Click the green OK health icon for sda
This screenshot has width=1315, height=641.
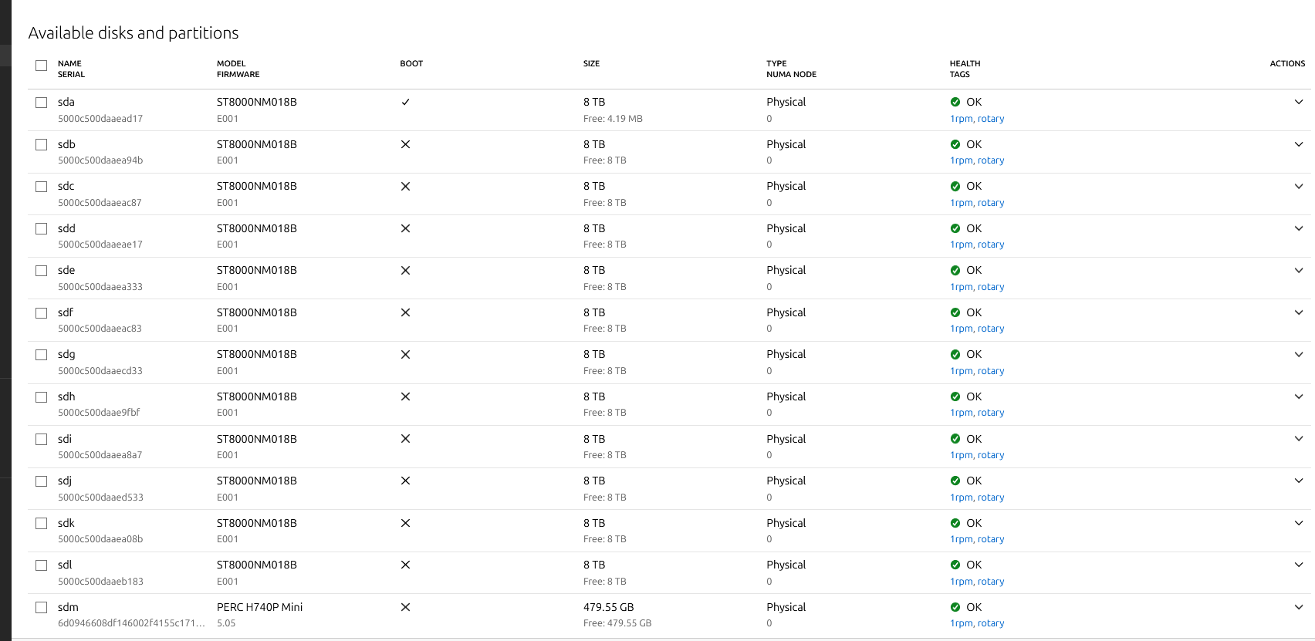click(955, 102)
